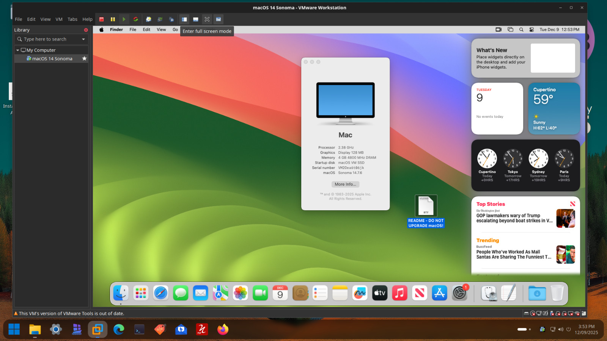Image resolution: width=607 pixels, height=341 pixels.
Task: Select macOS 14 Sonoma in the library
Action: pos(51,59)
